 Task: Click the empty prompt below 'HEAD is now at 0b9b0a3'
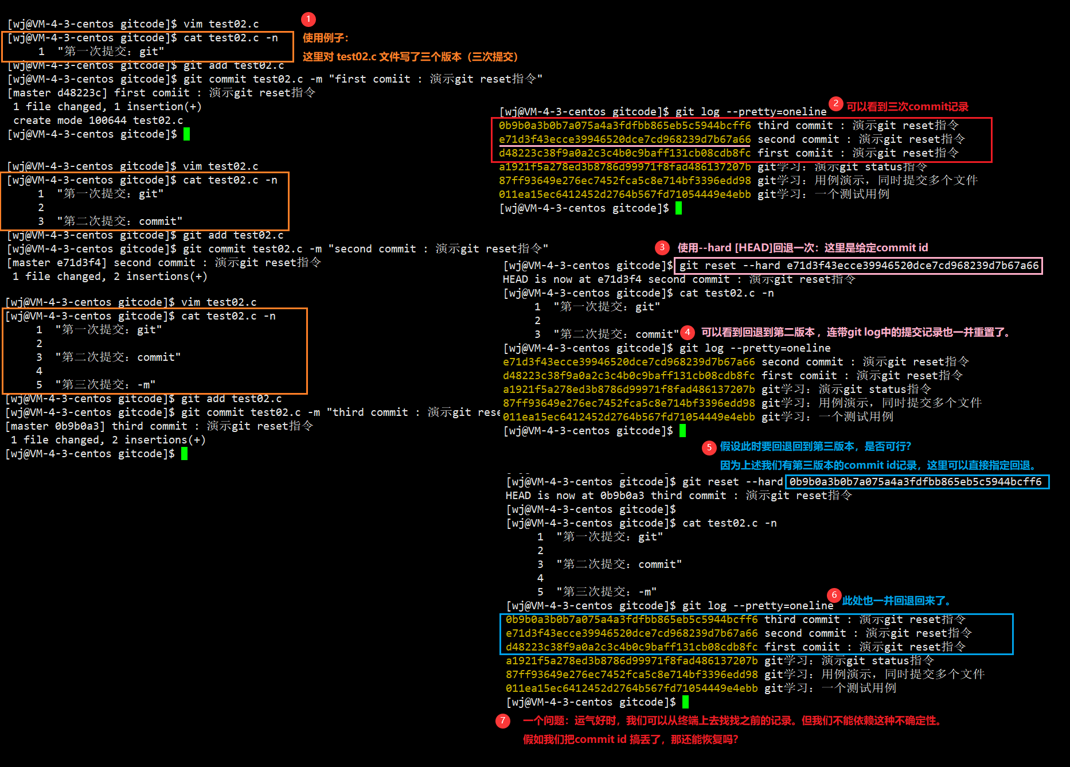pyautogui.click(x=591, y=509)
